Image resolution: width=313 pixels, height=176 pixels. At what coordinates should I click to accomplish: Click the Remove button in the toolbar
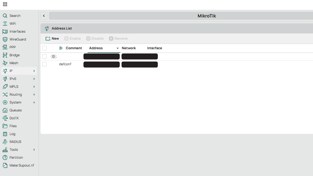click(x=118, y=38)
